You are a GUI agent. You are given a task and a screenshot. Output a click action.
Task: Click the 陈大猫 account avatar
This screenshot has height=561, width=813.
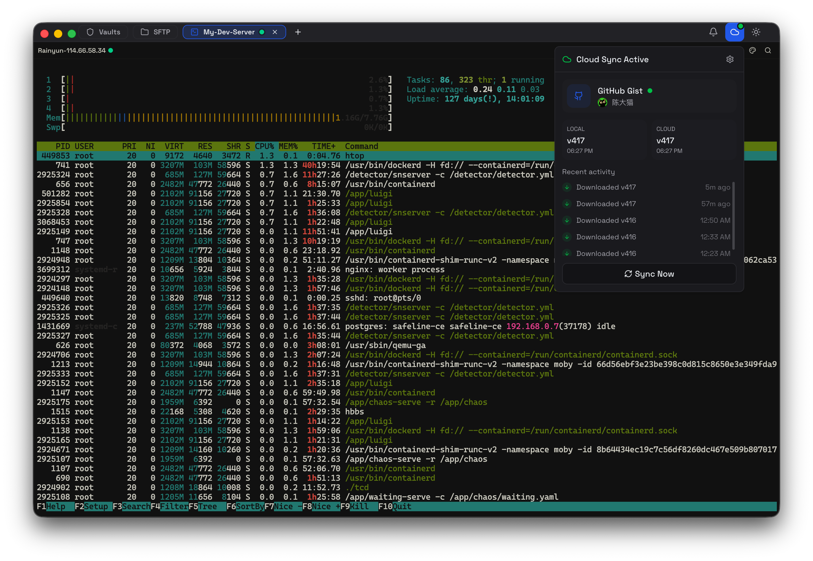tap(602, 103)
